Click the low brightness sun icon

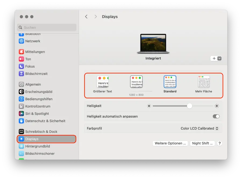pos(149,106)
